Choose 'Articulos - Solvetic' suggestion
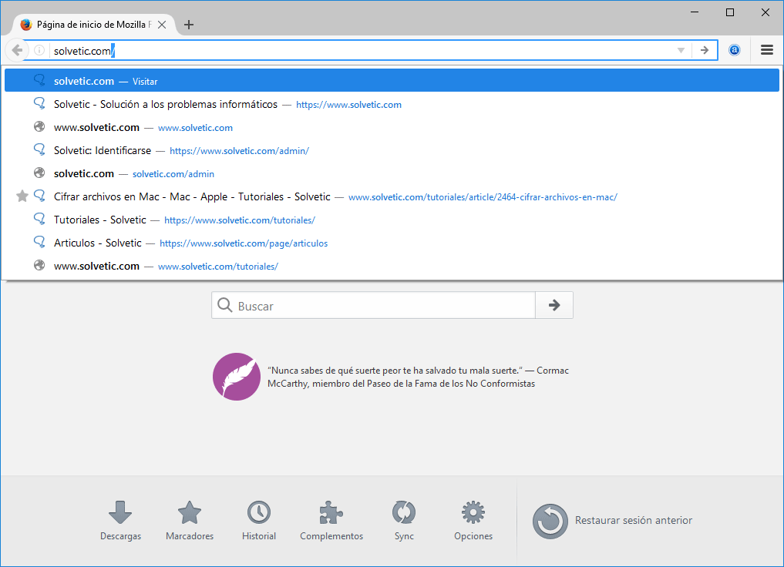 [392, 243]
